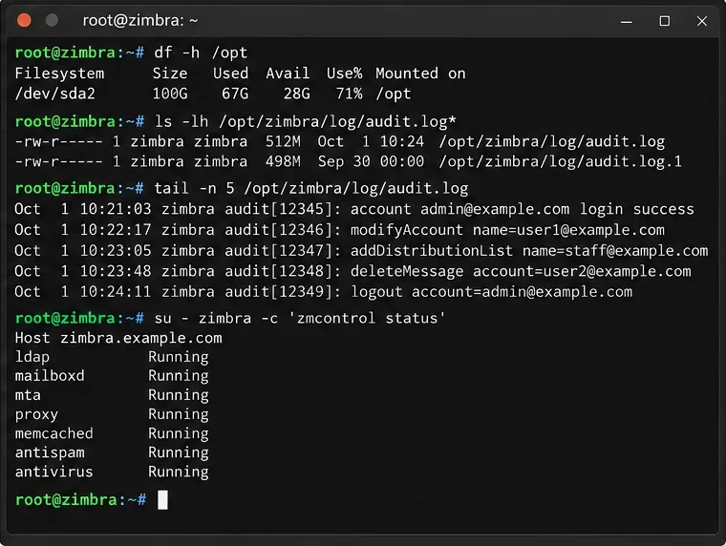Click the 'antivirus' service name
The image size is (726, 546).
(x=53, y=472)
